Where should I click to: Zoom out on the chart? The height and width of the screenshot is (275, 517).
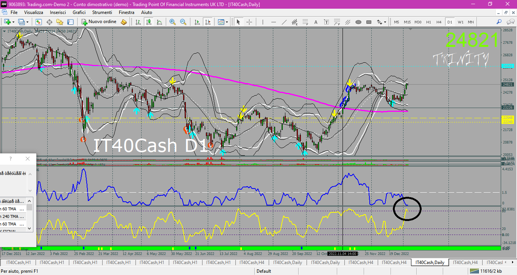click(183, 22)
